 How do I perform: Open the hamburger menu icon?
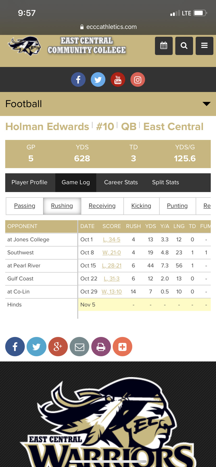[x=204, y=46]
